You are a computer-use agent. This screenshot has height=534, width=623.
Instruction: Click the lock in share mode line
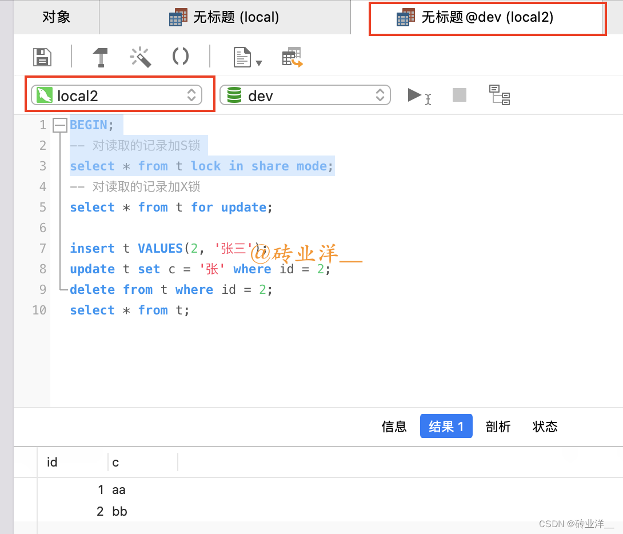click(x=201, y=166)
